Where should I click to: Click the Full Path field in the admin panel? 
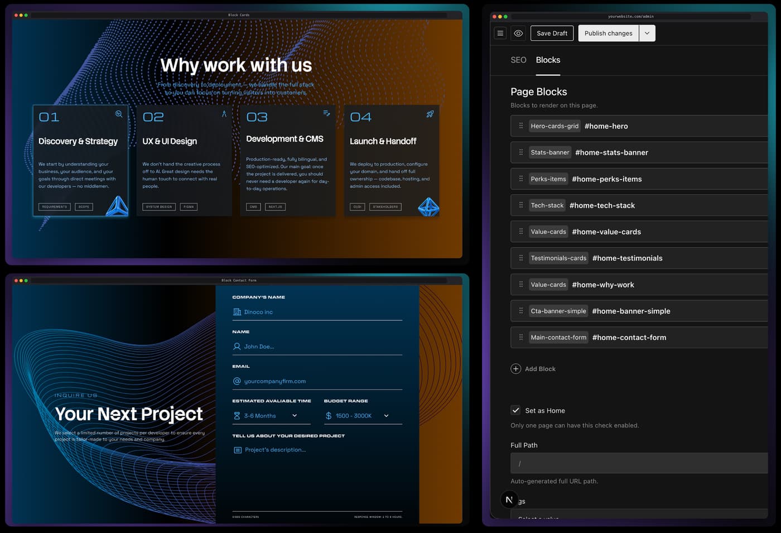(639, 463)
